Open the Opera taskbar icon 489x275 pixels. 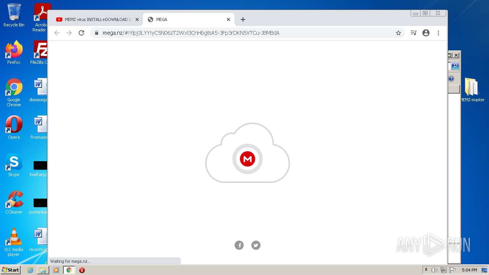(82, 270)
